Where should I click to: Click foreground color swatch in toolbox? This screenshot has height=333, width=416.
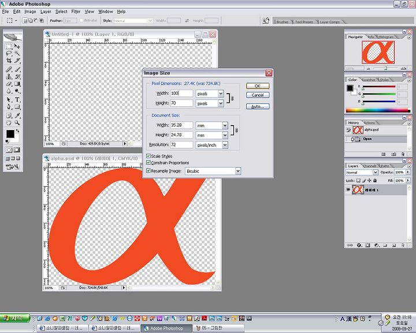tap(10, 134)
